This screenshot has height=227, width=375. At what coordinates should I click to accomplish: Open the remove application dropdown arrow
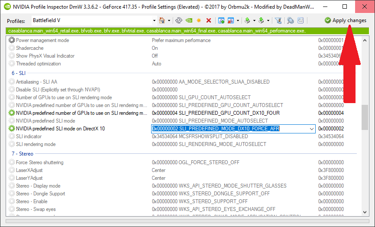238,20
